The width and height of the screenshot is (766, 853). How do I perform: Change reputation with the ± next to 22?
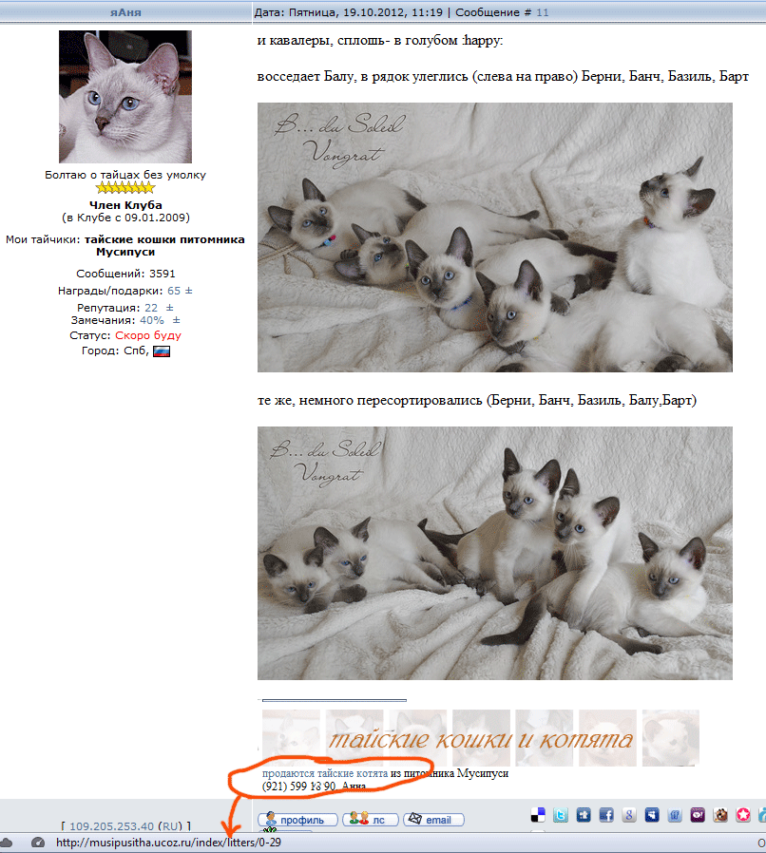tap(170, 308)
